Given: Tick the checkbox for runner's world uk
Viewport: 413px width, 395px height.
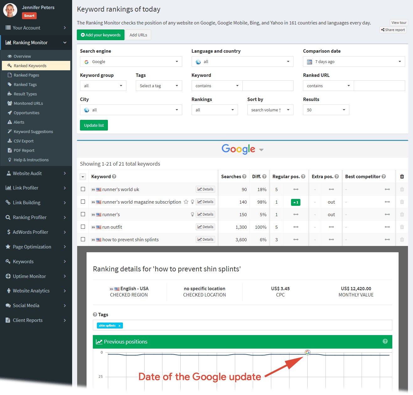Looking at the screenshot, I should (x=83, y=189).
